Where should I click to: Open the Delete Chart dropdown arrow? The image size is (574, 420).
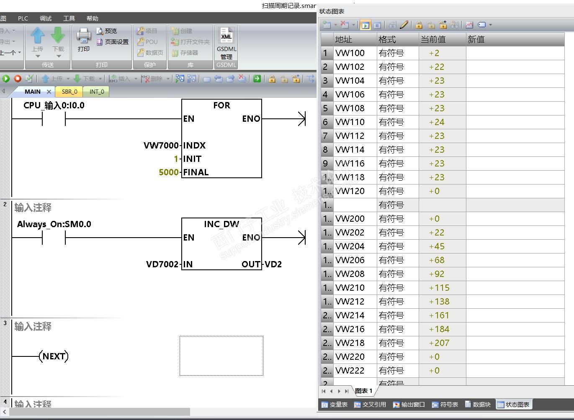[x=353, y=25]
